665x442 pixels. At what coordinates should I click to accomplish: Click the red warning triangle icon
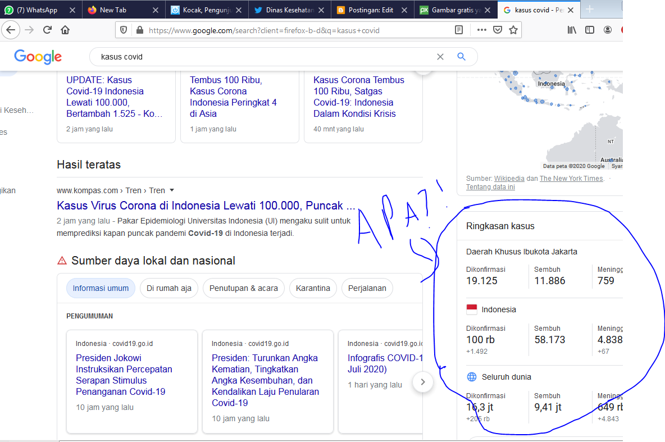click(x=62, y=261)
